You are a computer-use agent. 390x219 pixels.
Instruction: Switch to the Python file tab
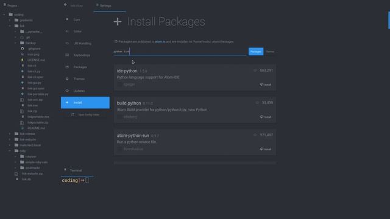77,5
